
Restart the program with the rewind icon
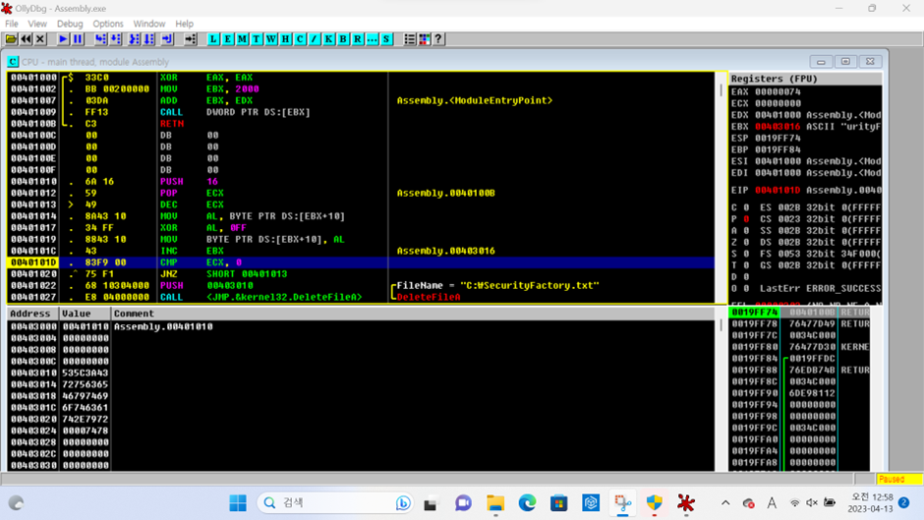click(26, 39)
